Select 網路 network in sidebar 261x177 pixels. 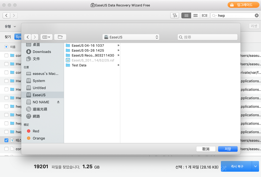(x=42, y=116)
